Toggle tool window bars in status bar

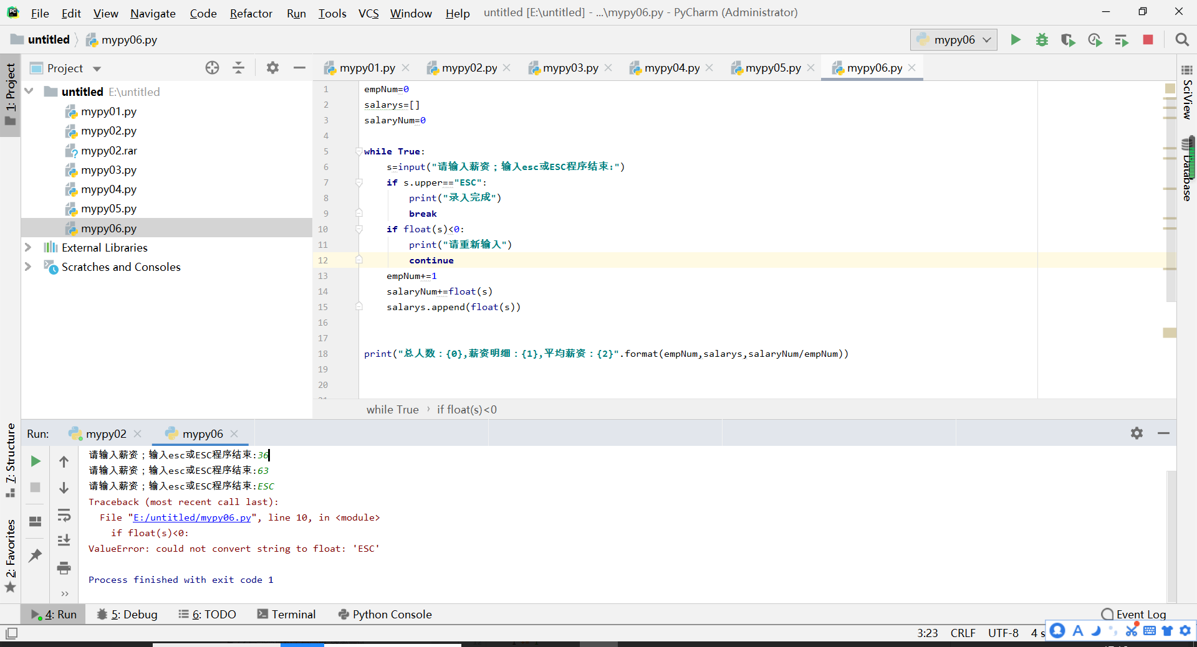coord(11,633)
